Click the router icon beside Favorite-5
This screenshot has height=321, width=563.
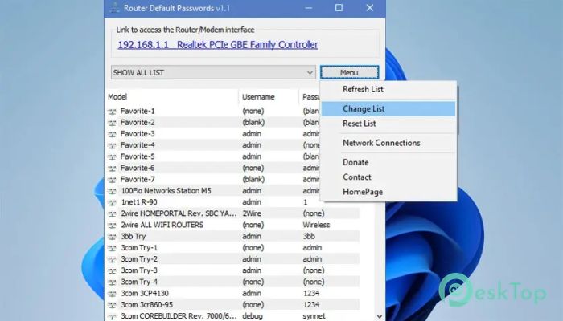click(112, 157)
